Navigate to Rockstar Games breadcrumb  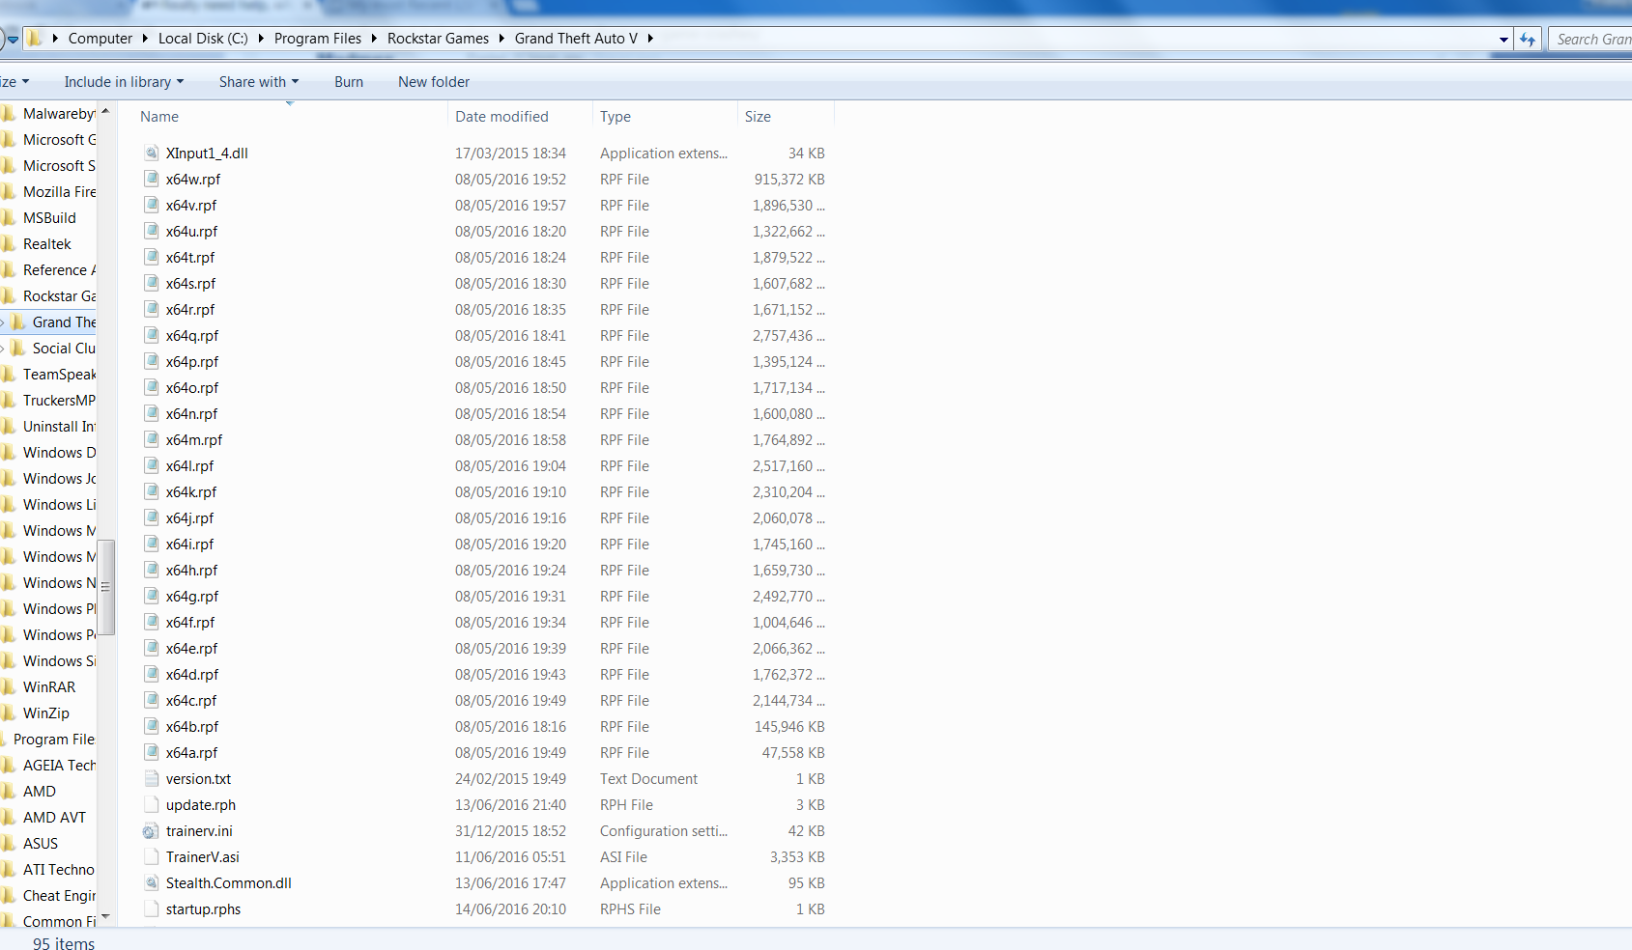(439, 39)
